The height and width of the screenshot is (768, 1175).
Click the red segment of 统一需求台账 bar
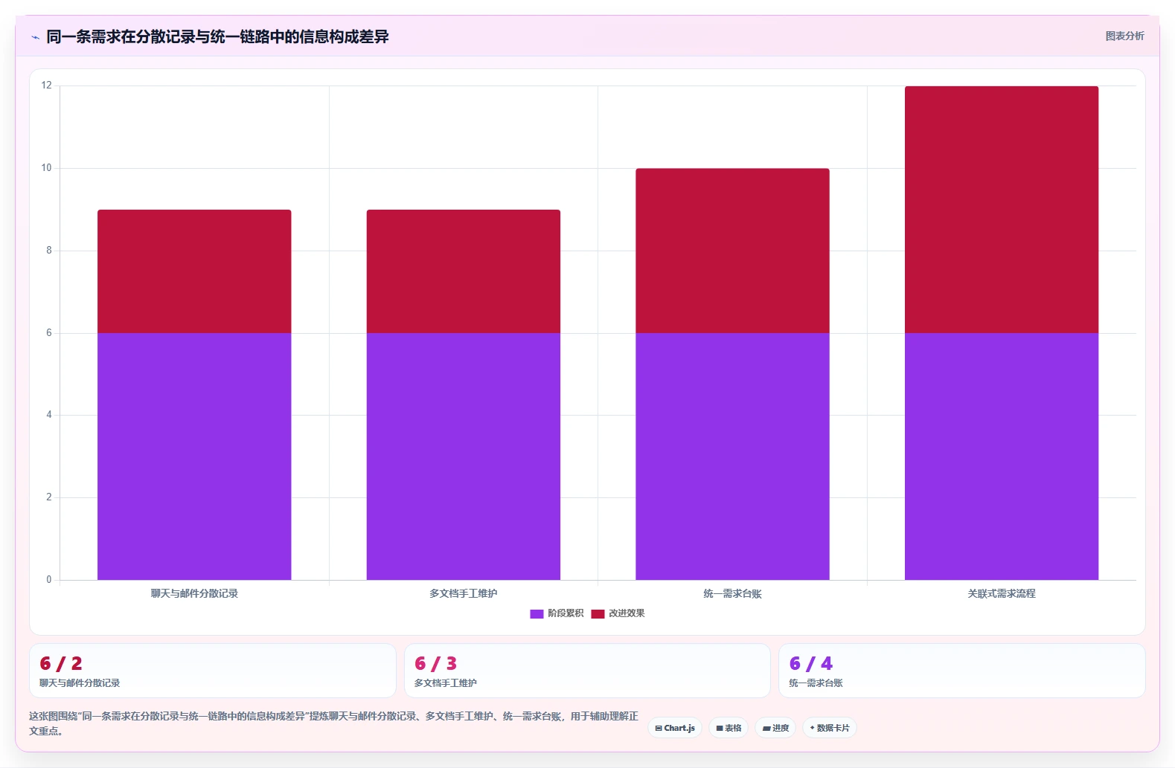[732, 251]
